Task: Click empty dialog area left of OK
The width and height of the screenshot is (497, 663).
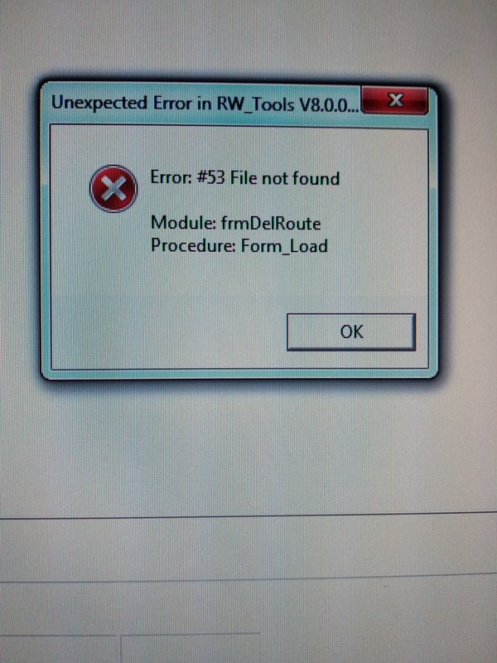Action: [169, 332]
